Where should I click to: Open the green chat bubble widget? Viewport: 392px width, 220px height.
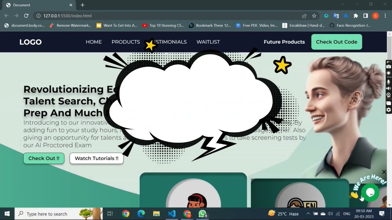click(370, 193)
